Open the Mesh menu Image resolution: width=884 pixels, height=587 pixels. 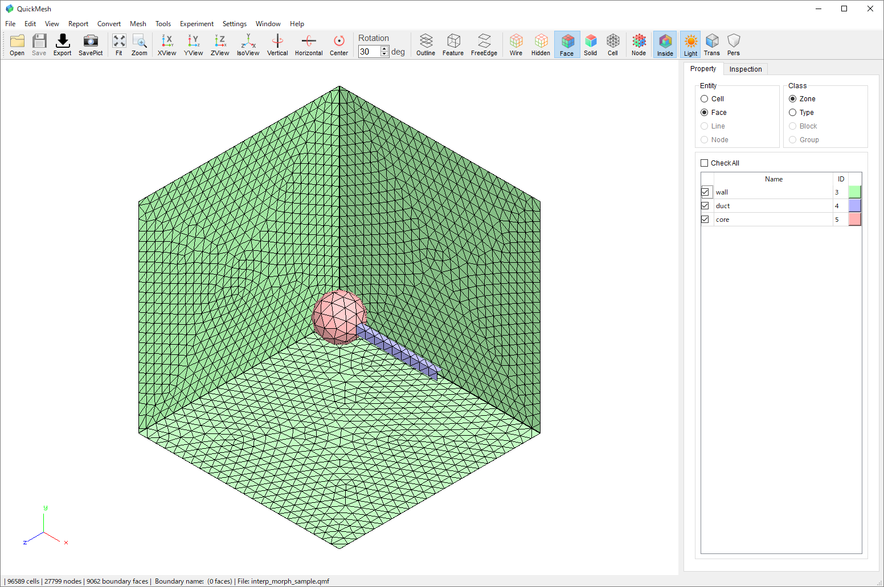click(x=138, y=24)
